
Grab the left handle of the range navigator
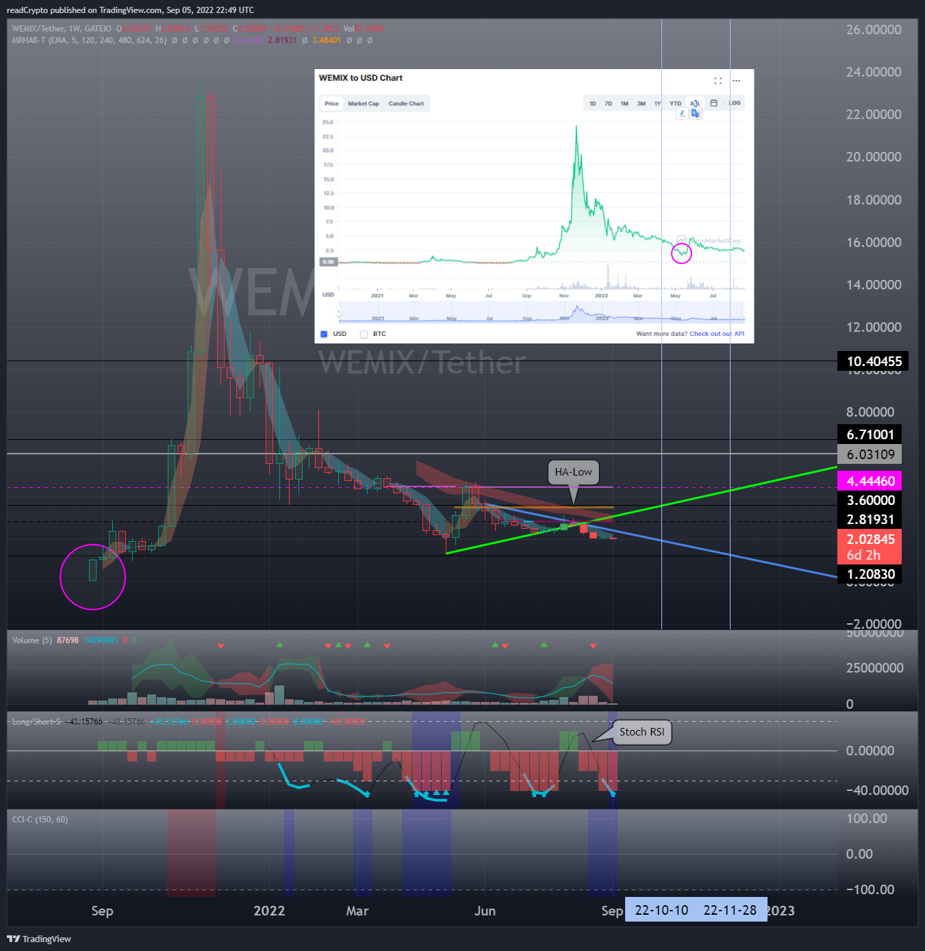[339, 312]
